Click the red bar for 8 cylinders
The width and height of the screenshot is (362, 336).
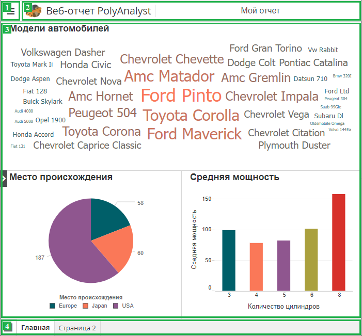(339, 242)
